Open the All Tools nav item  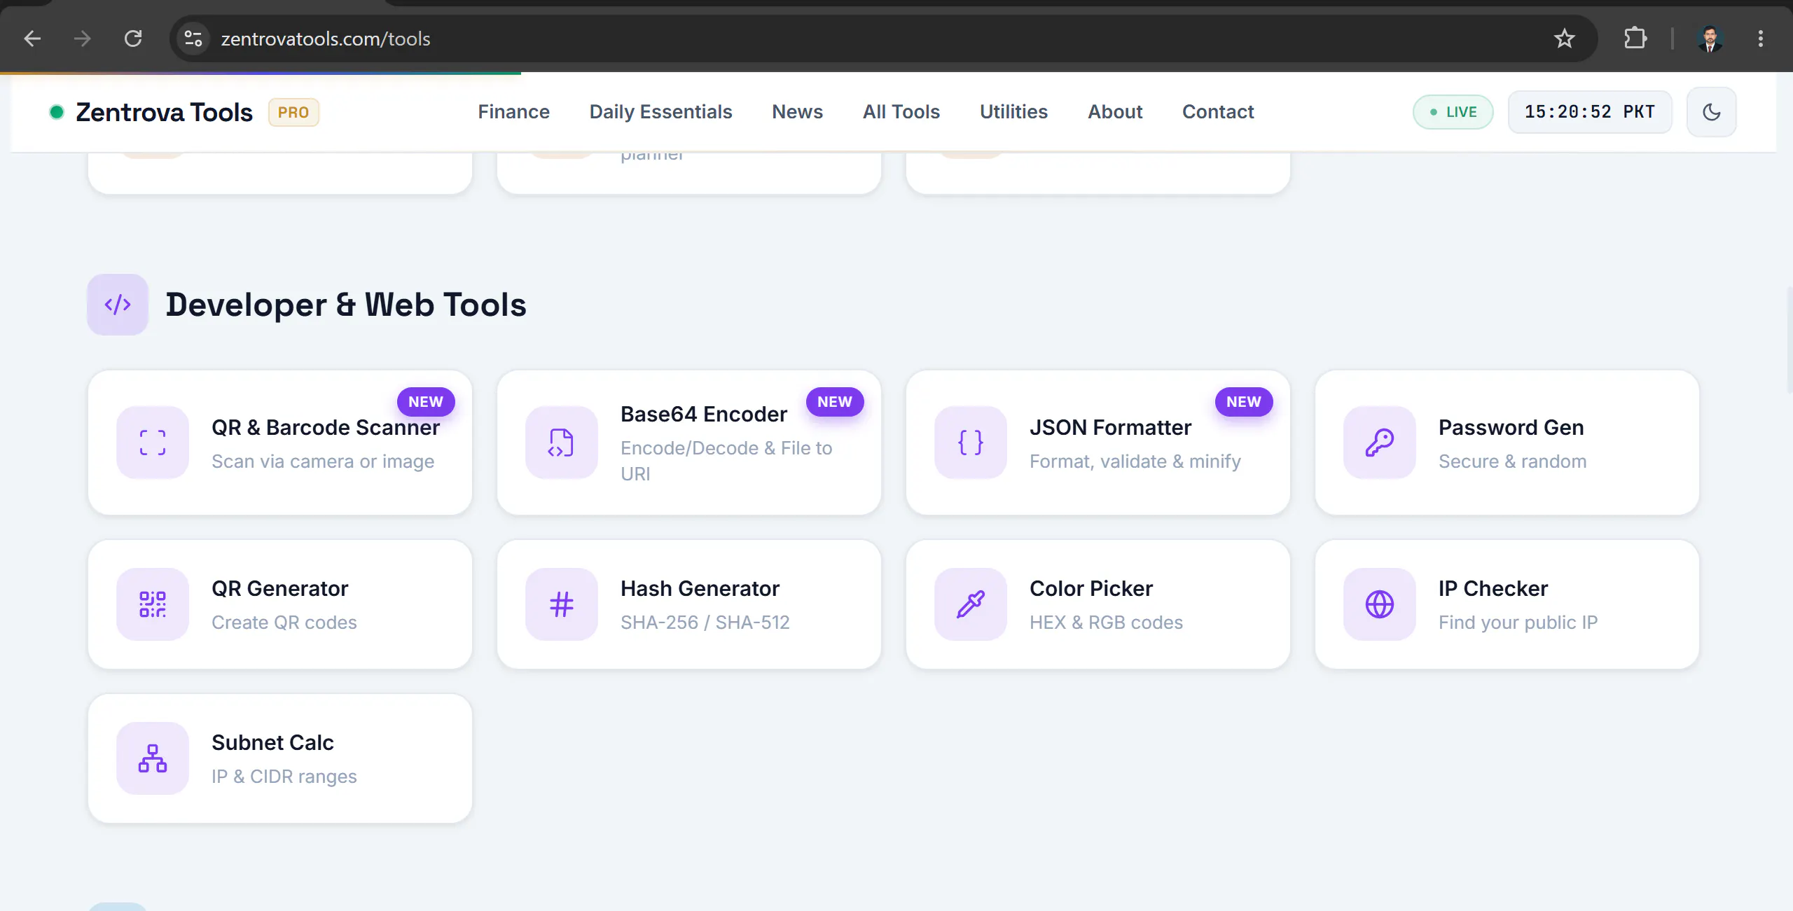click(x=901, y=112)
